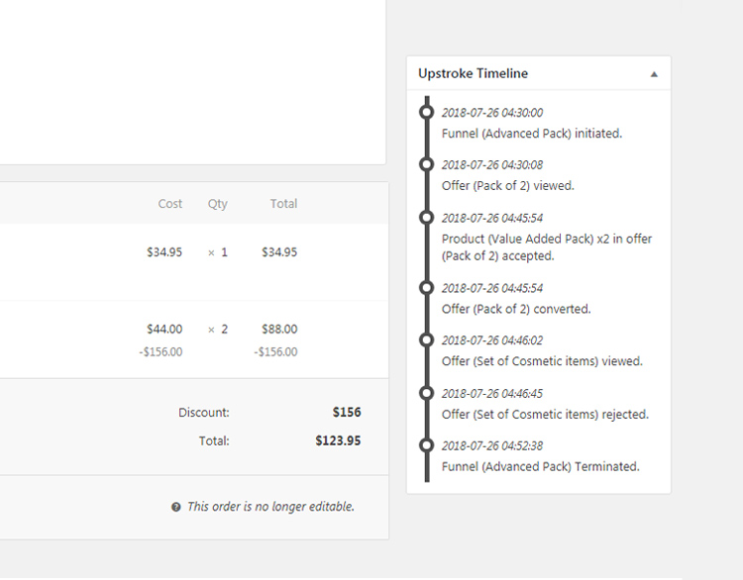
Task: Select marker for Cosmetic items offer rejected
Action: [x=426, y=393]
